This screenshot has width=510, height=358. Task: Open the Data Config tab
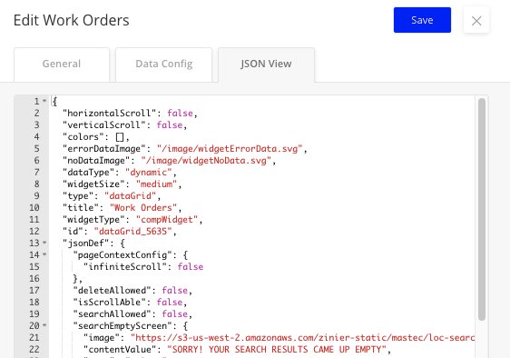click(x=164, y=65)
